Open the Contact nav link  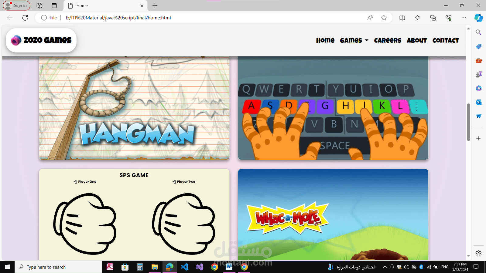[x=446, y=40]
